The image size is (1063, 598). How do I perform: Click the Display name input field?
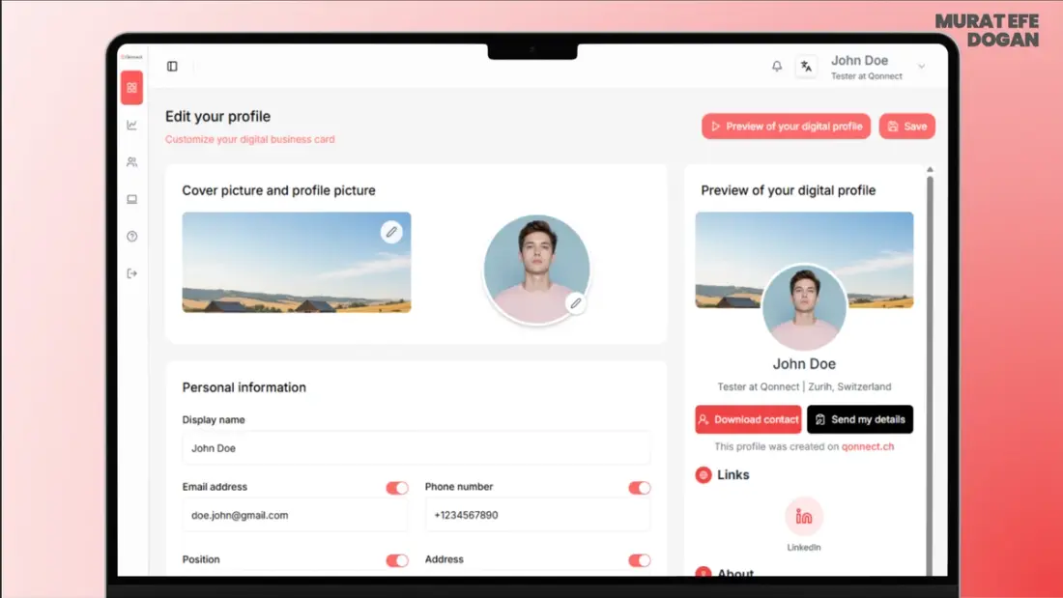[417, 448]
